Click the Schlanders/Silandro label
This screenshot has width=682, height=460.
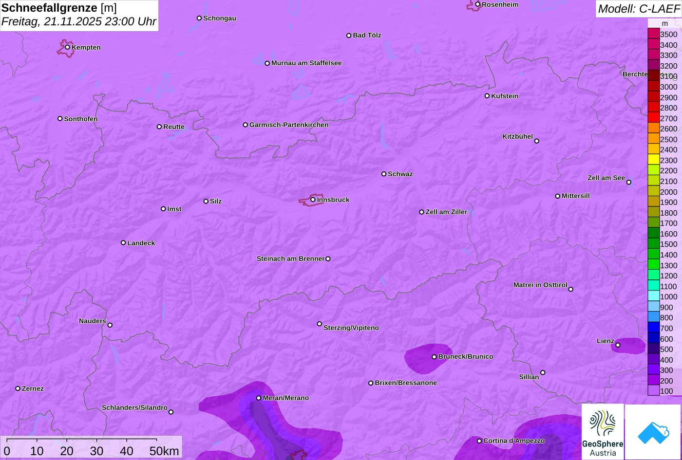(x=134, y=407)
